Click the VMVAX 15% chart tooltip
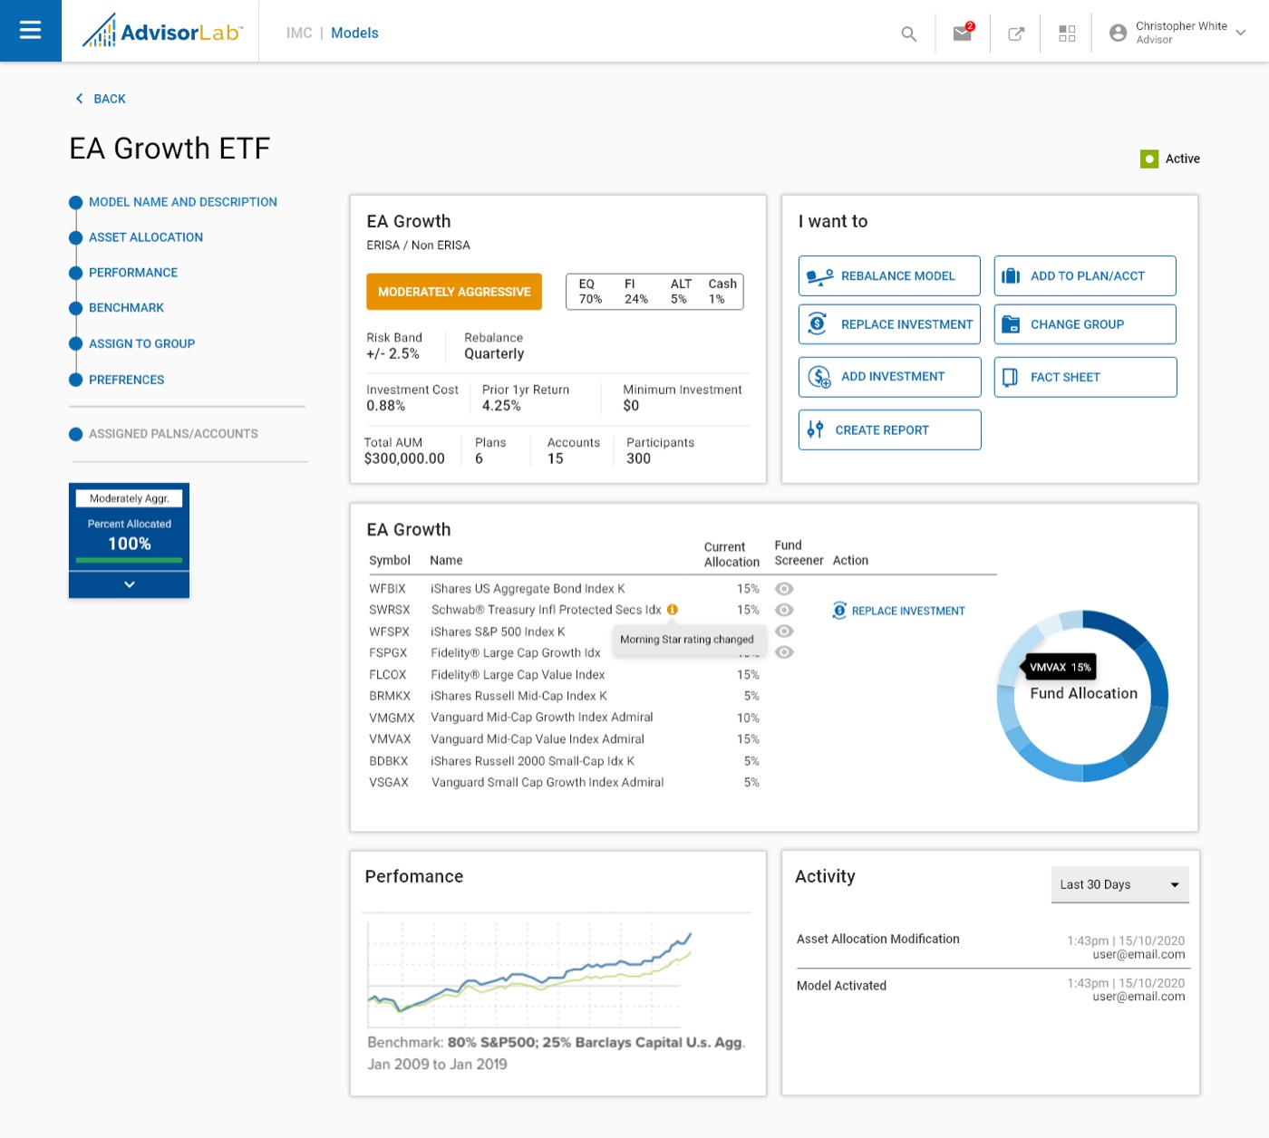This screenshot has height=1138, width=1269. tap(1060, 668)
